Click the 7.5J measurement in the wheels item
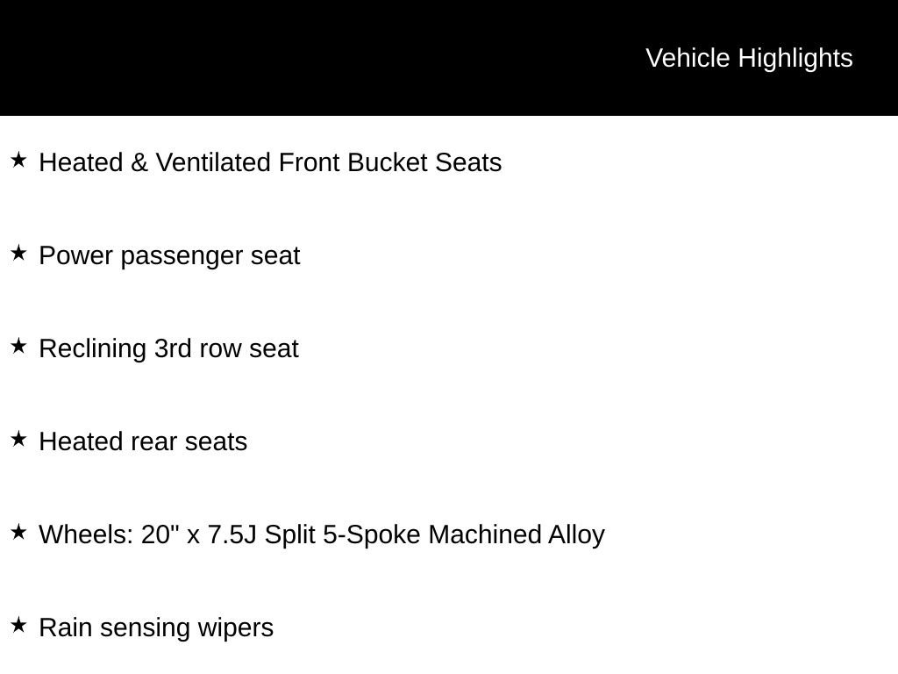 232,534
